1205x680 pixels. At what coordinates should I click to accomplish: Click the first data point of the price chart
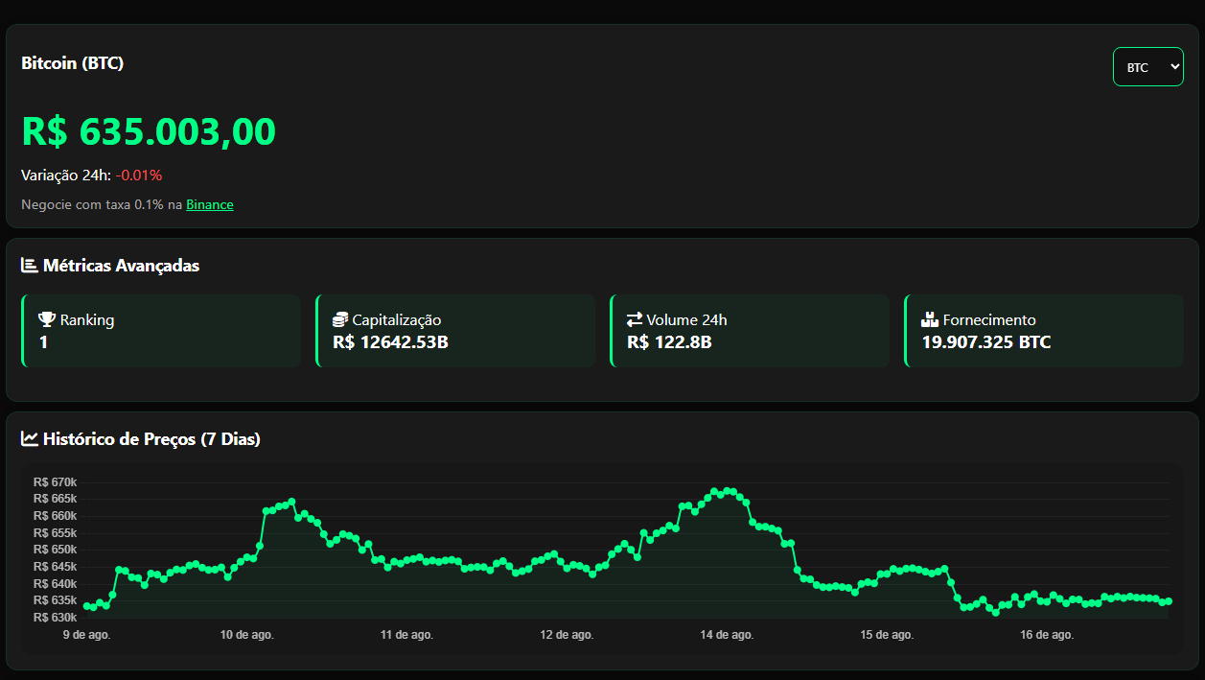87,606
